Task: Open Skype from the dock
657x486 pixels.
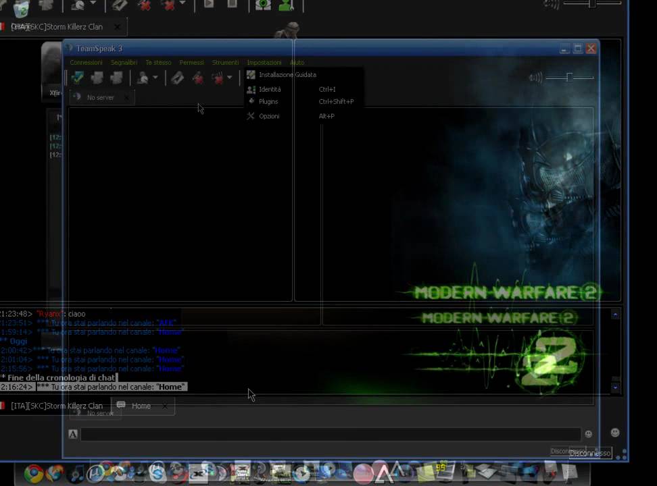Action: pos(157,473)
